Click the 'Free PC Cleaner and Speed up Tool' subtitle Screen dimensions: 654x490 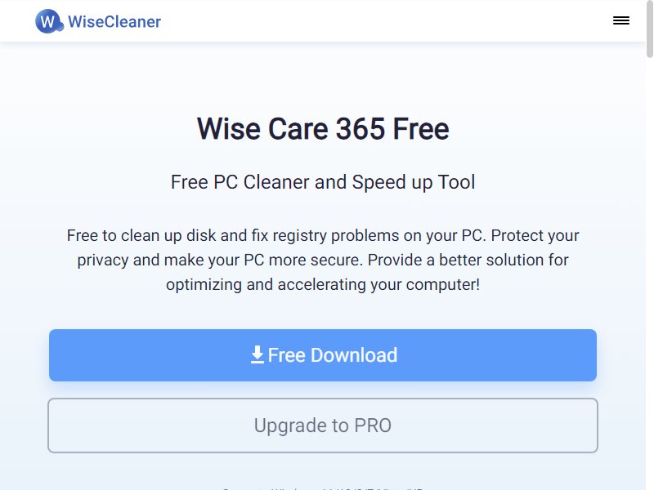(323, 182)
